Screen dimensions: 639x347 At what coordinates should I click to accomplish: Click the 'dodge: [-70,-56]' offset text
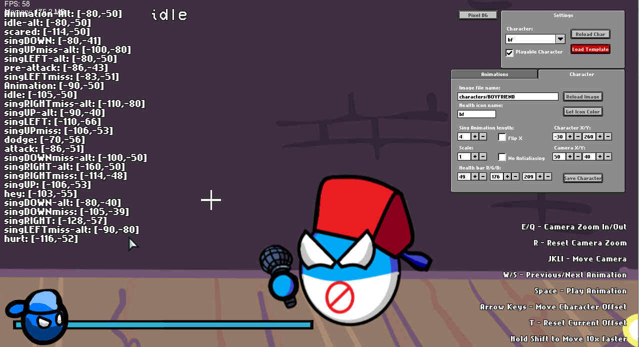44,140
